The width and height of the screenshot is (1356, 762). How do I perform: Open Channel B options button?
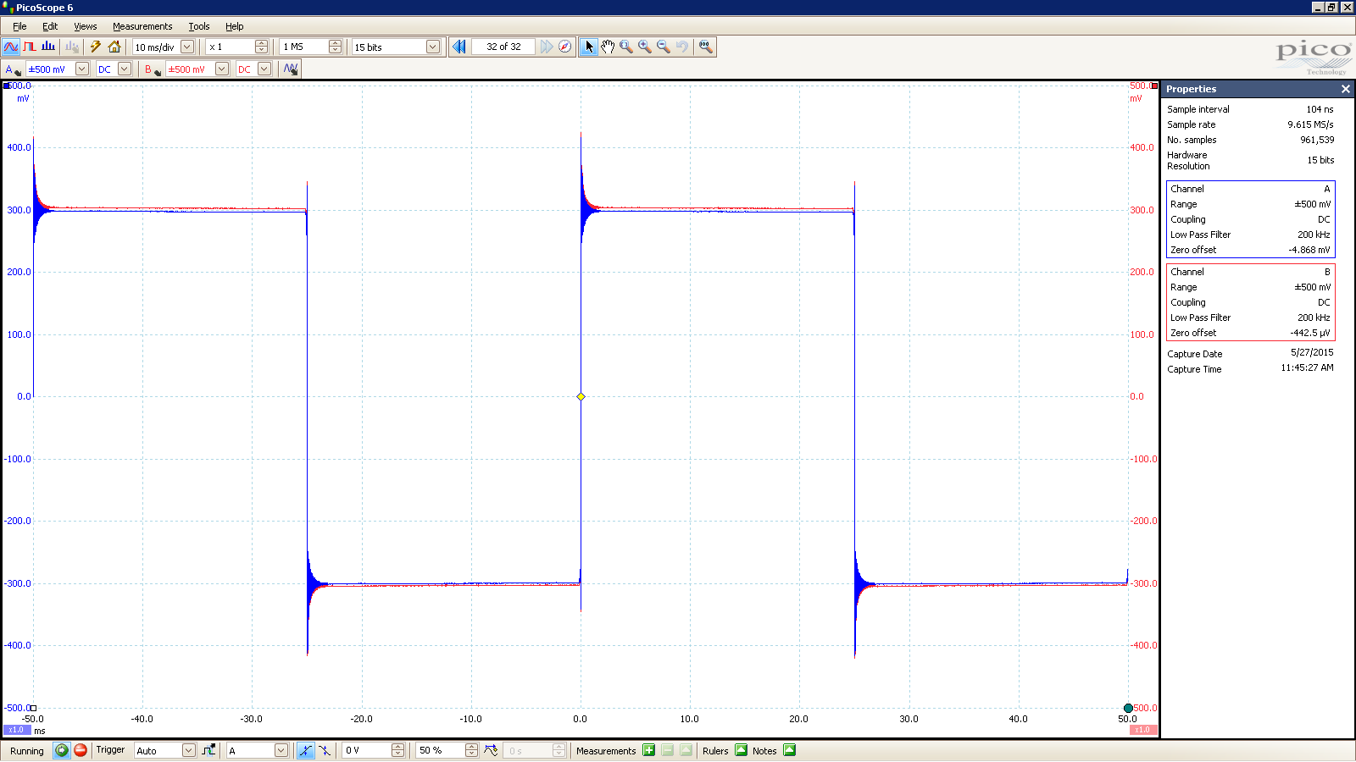(152, 69)
